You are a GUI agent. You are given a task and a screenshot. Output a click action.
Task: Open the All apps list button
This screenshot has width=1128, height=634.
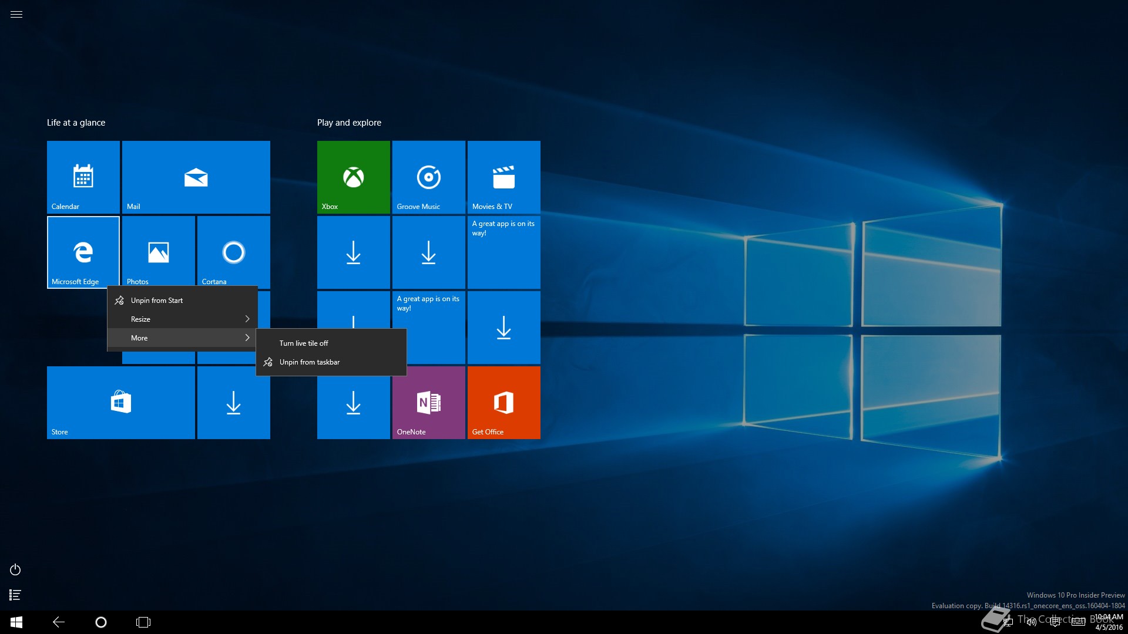pyautogui.click(x=15, y=595)
